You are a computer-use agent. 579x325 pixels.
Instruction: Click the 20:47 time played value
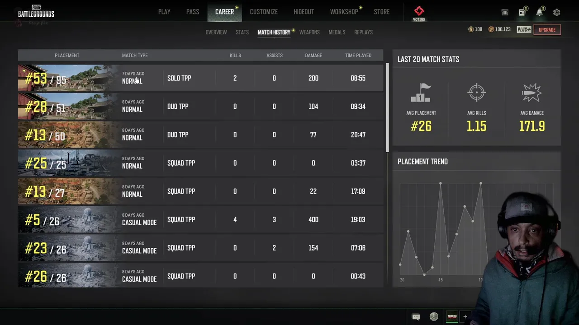358,135
